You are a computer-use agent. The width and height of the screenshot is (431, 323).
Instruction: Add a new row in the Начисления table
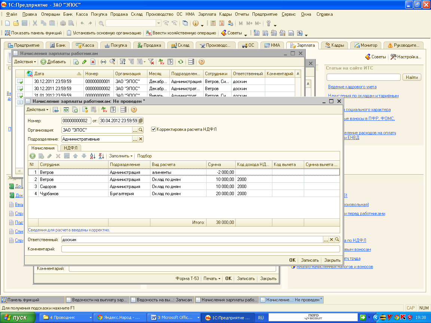coord(33,156)
